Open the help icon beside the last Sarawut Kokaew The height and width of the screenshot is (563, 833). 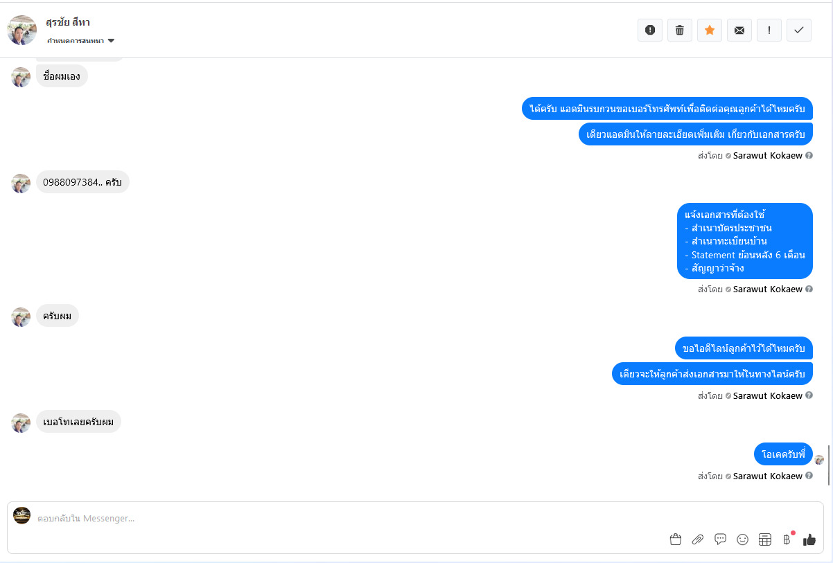coord(809,476)
